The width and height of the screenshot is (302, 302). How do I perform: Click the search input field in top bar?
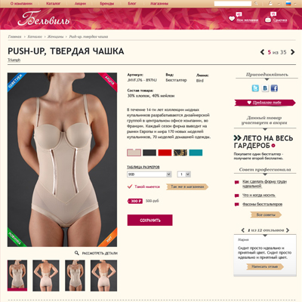(x=233, y=4)
